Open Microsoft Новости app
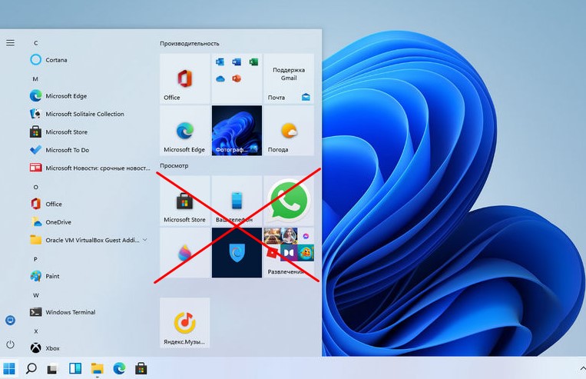Image resolution: width=586 pixels, height=379 pixels. 90,168
